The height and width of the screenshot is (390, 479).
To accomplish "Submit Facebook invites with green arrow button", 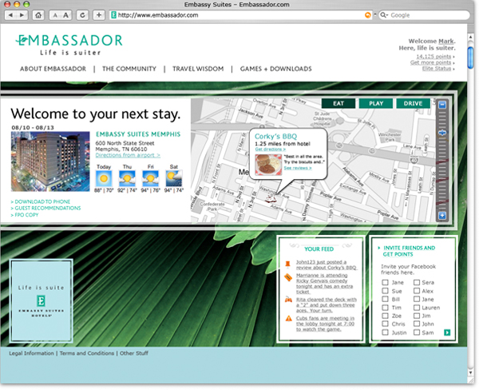I will (447, 332).
